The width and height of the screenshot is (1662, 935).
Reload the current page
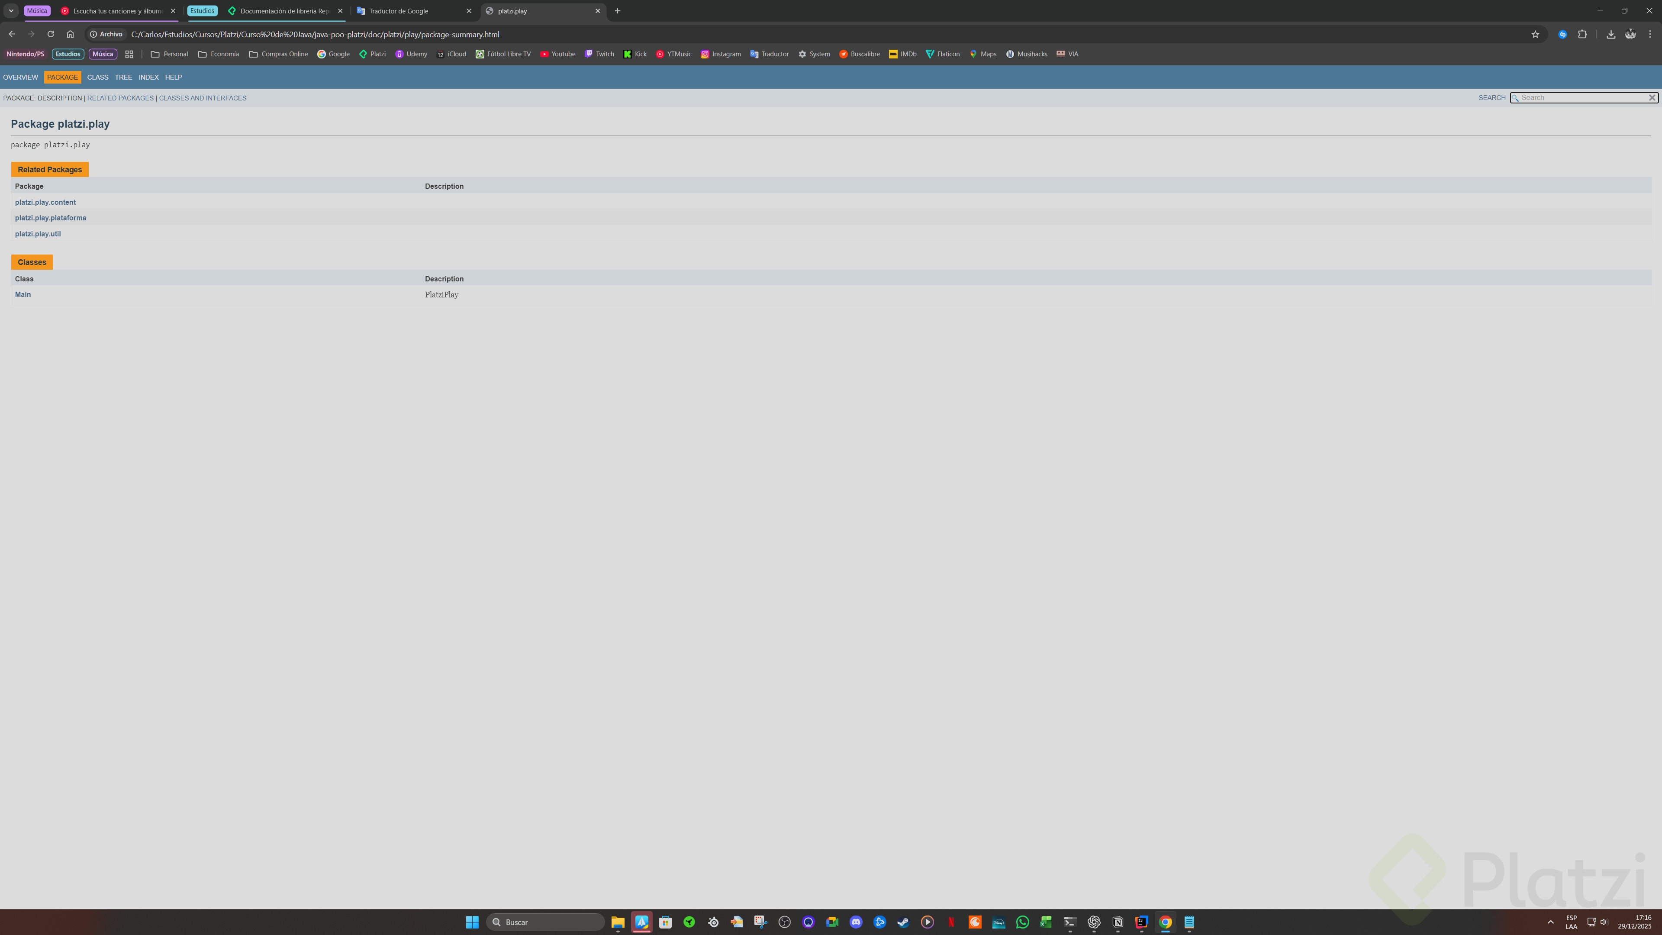(50, 34)
